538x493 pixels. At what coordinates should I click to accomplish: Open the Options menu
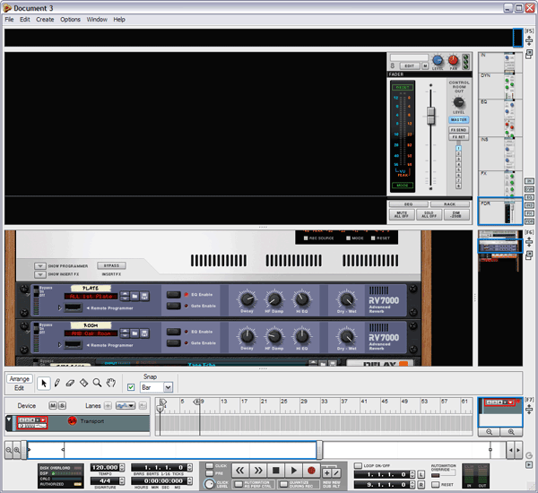pos(70,19)
